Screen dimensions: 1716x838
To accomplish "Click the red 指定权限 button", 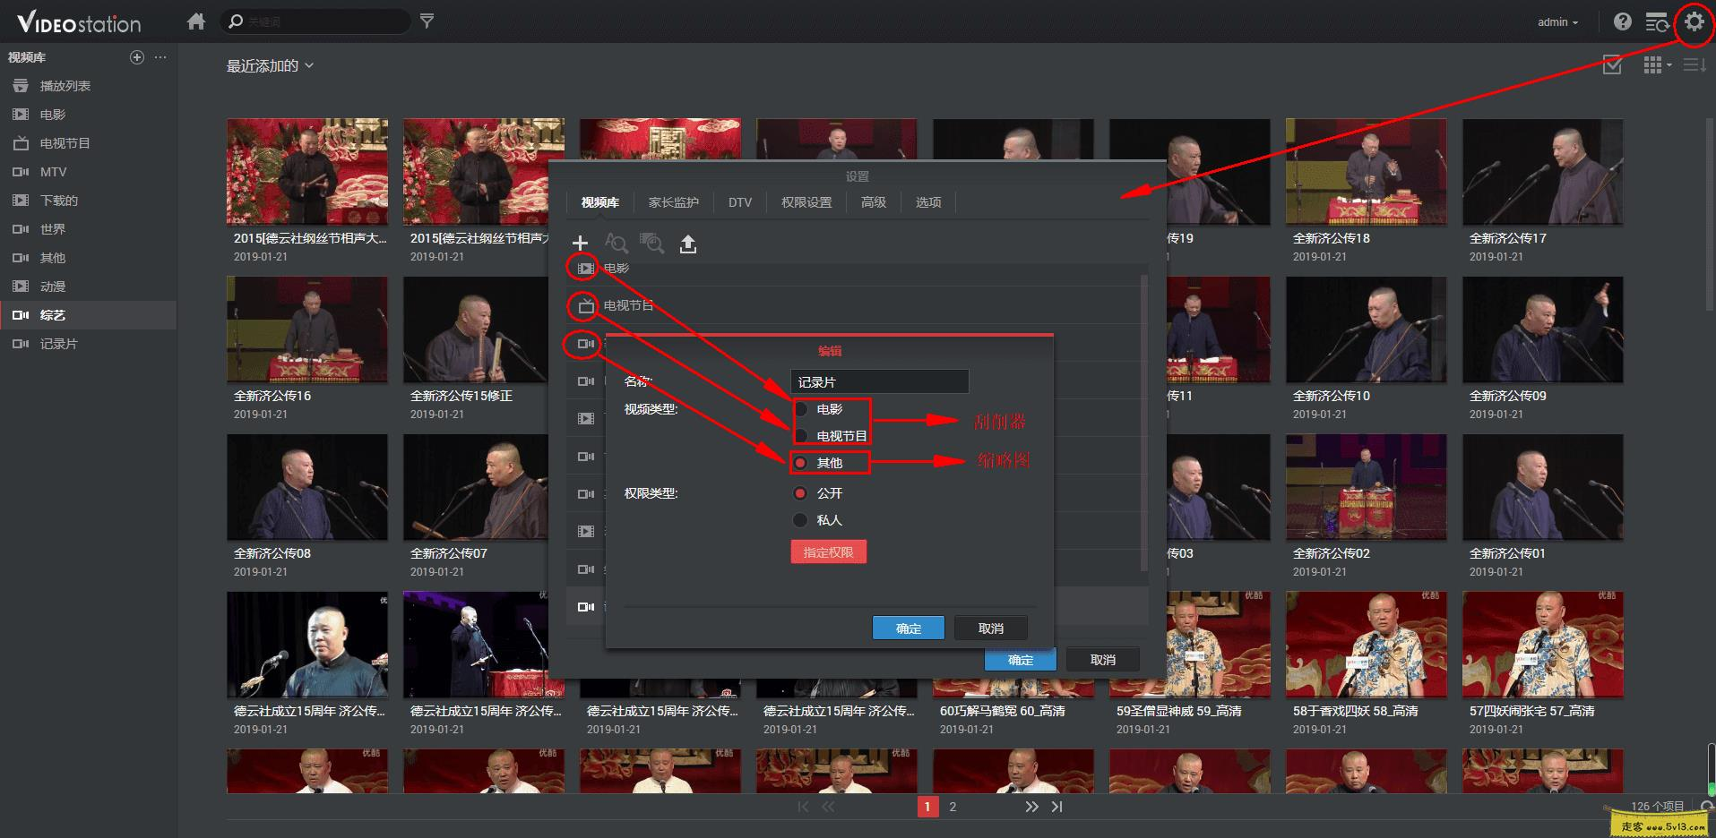I will 828,552.
